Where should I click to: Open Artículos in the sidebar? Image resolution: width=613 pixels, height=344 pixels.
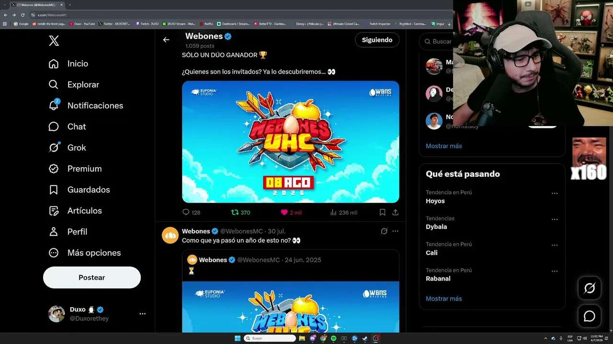(75, 211)
